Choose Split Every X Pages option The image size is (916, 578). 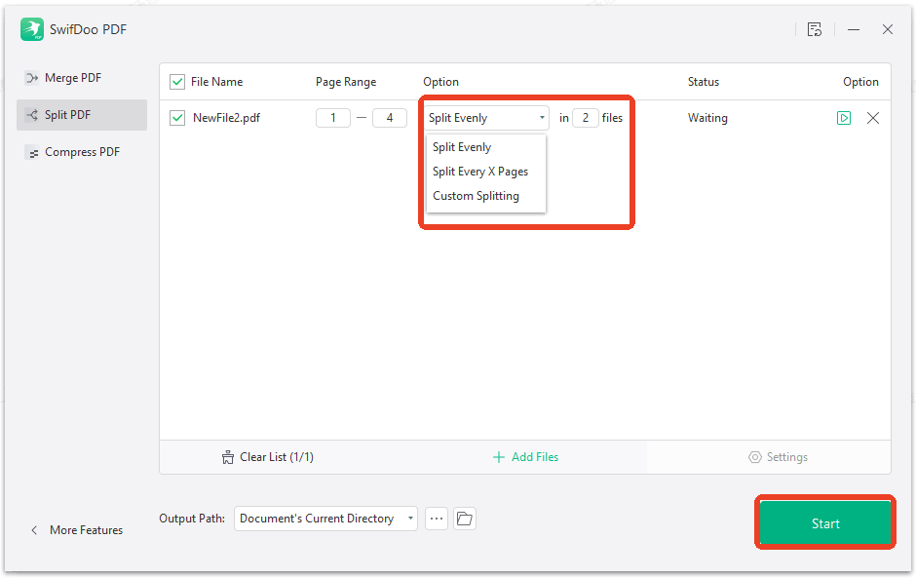click(480, 171)
